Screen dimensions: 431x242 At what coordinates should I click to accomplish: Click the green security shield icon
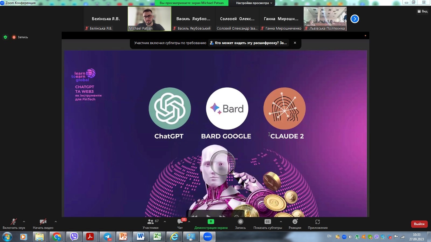(5, 37)
